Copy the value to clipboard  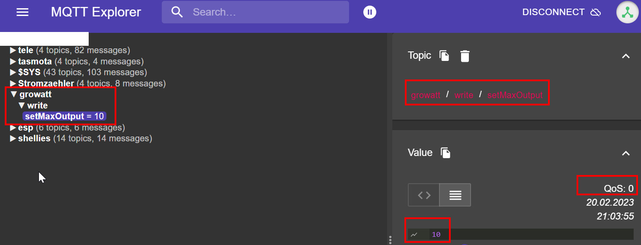tap(445, 153)
